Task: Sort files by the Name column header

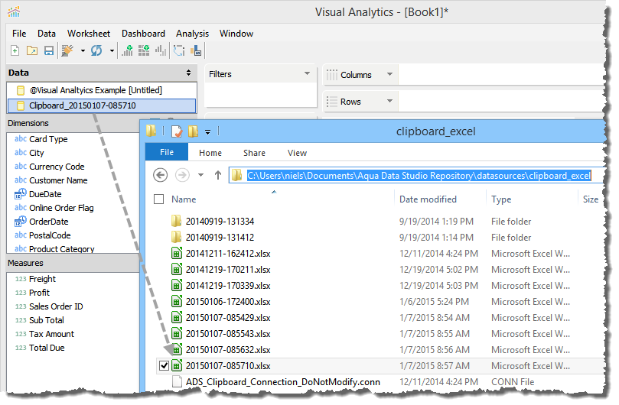Action: [184, 199]
